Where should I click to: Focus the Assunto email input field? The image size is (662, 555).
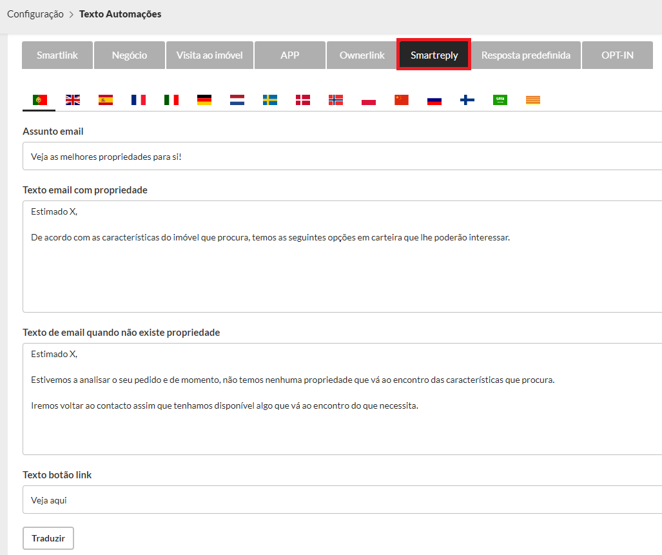[x=342, y=156]
